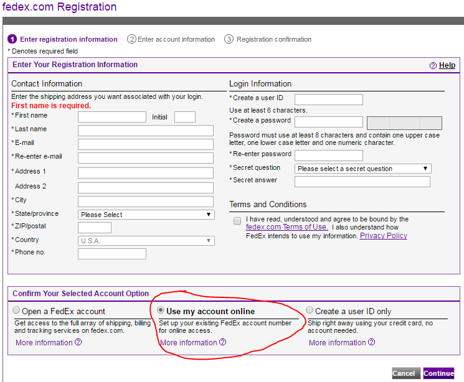Viewport: 464px width, 382px height.
Task: Click the password strength meter bar
Action: click(x=404, y=123)
